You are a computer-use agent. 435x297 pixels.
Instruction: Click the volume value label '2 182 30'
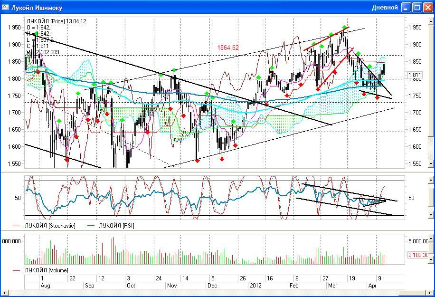click(x=418, y=255)
